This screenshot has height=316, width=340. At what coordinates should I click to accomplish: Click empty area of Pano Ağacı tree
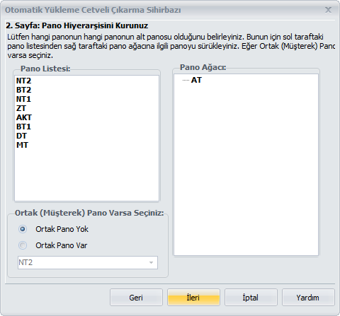[x=246, y=170]
